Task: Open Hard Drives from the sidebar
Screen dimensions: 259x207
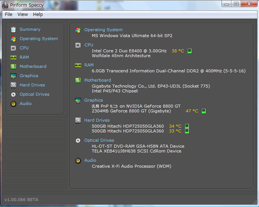Action: [x=32, y=85]
